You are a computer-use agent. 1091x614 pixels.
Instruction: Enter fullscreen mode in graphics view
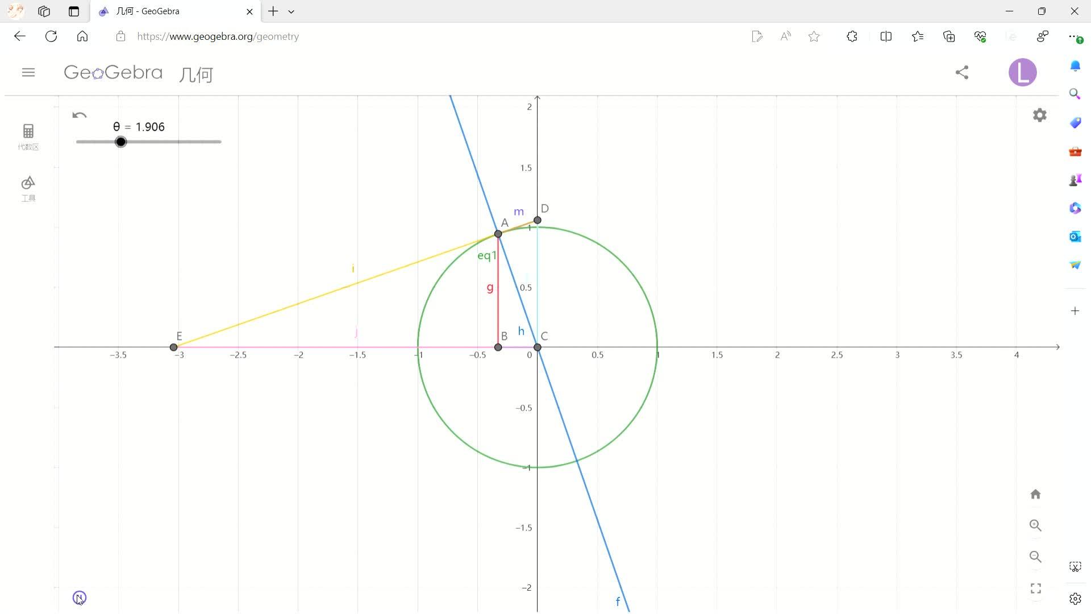pyautogui.click(x=1035, y=588)
